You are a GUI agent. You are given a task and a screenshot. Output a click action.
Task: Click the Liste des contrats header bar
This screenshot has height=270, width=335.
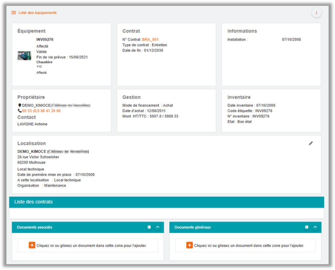[167, 202]
